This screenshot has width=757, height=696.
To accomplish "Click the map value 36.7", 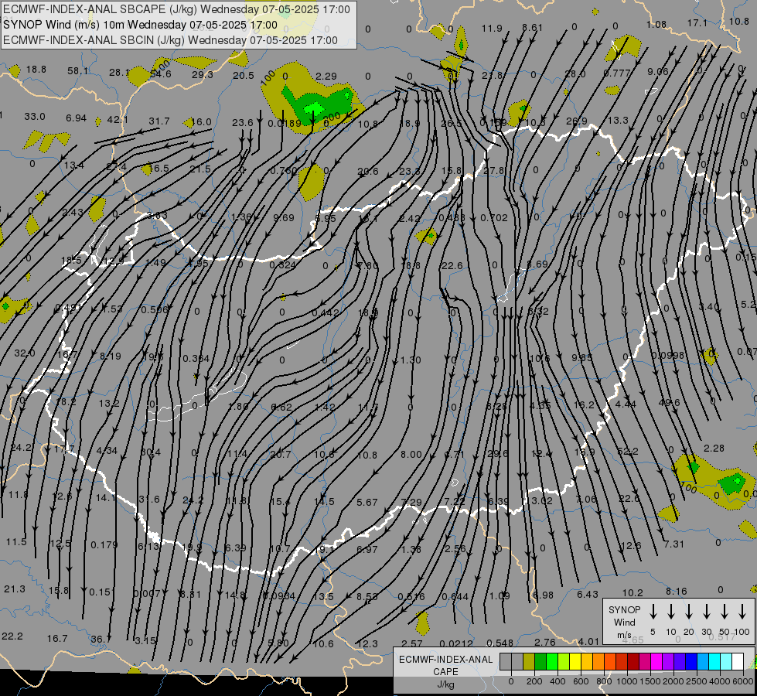I will pos(101,639).
